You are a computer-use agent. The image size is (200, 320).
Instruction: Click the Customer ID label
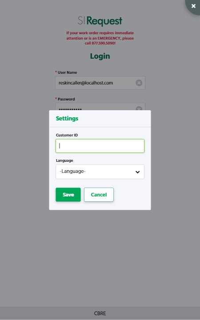67,135
